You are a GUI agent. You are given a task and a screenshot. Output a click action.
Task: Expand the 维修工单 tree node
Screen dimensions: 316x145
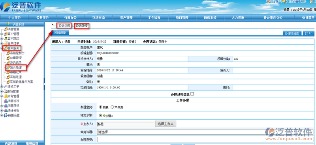pos(2,87)
